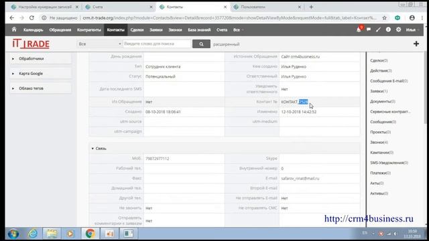Screen dimensions: 429x241
Task: Switch to the Пользователи browser tab
Action: pos(267,7)
